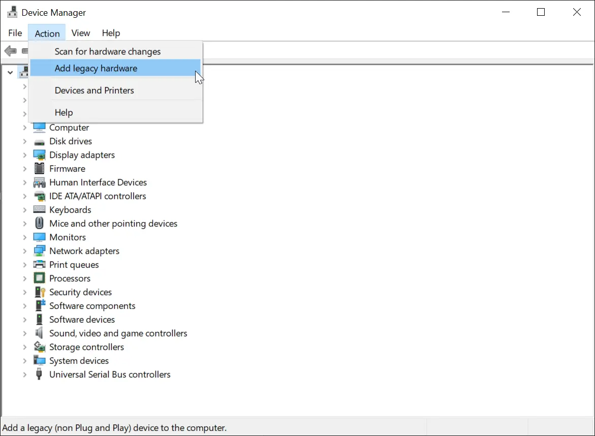The image size is (595, 436).
Task: Expand the Computer category
Action: tap(25, 128)
